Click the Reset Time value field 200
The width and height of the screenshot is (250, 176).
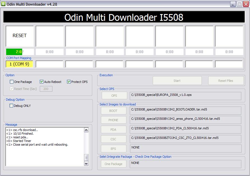click(x=46, y=89)
